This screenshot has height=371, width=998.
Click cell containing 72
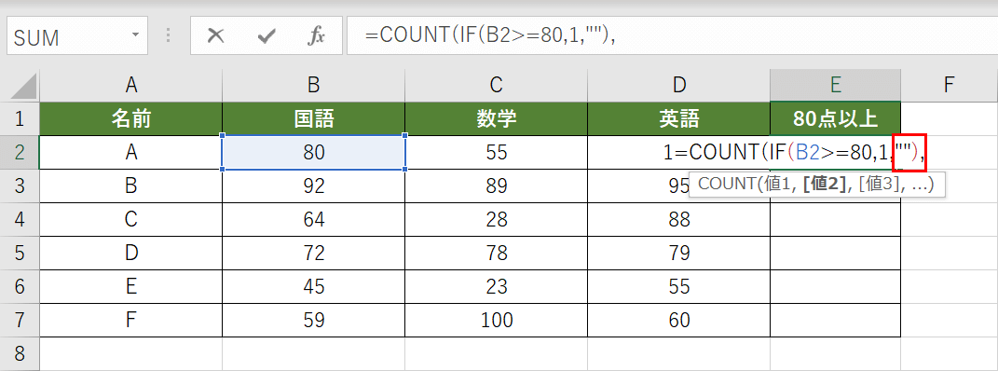tap(313, 254)
